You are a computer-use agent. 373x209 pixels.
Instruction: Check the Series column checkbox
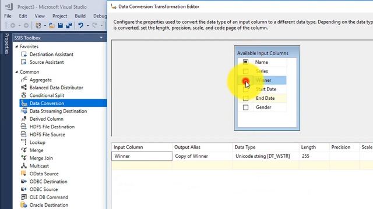tap(245, 71)
